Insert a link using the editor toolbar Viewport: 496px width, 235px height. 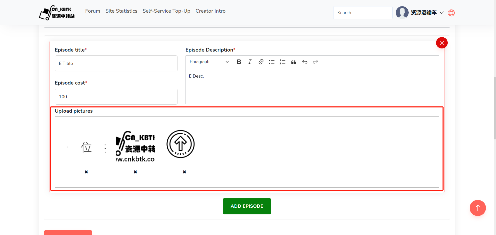[x=261, y=62]
